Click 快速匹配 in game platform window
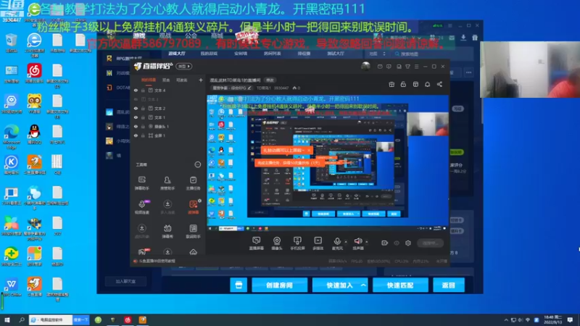This screenshot has height=326, width=580. pos(400,285)
